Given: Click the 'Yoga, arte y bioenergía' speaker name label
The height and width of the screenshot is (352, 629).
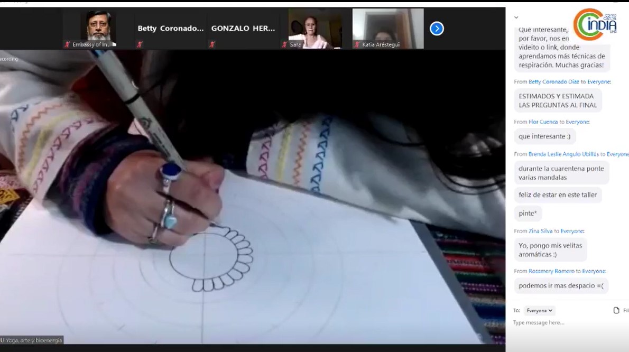Looking at the screenshot, I should (31, 340).
